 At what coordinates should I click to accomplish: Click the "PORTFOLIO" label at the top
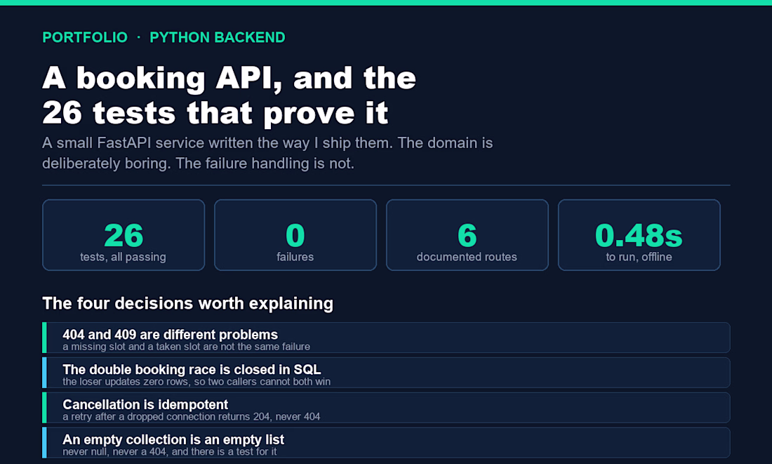85,37
